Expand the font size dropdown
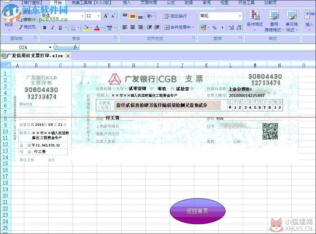The image size is (316, 234). pos(98,16)
